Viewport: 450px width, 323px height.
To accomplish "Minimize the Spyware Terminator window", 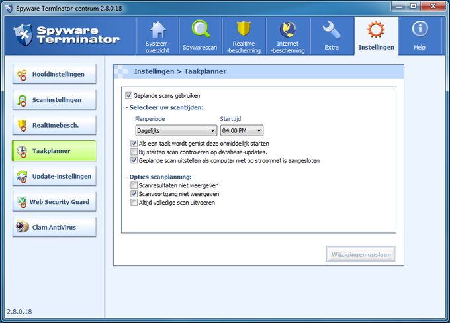I will click(399, 6).
